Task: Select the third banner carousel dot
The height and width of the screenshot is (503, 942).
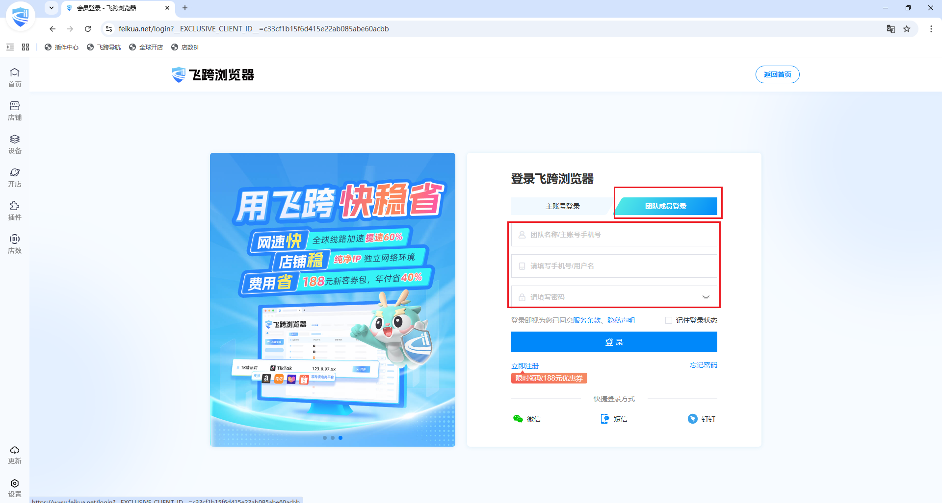Action: (340, 438)
